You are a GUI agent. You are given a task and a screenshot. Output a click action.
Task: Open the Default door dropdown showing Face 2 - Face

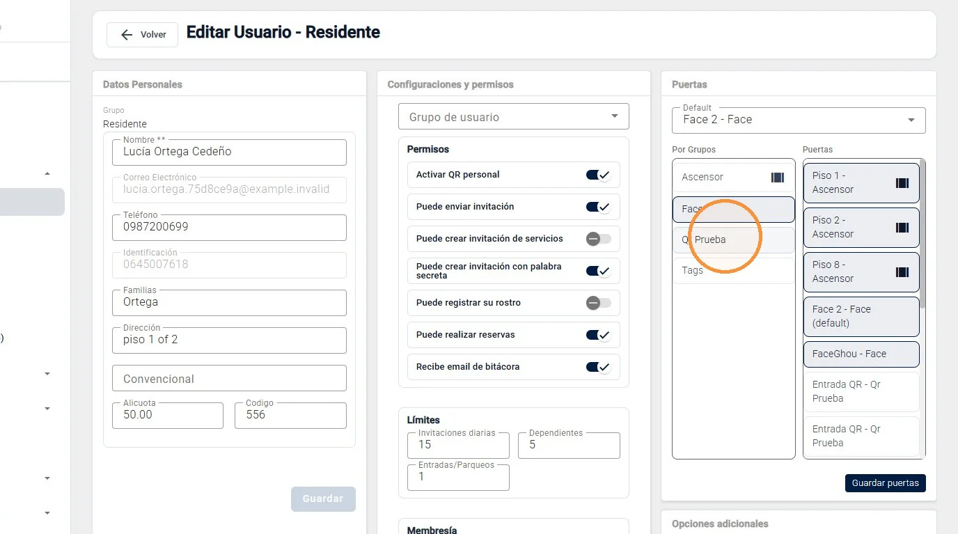(799, 120)
